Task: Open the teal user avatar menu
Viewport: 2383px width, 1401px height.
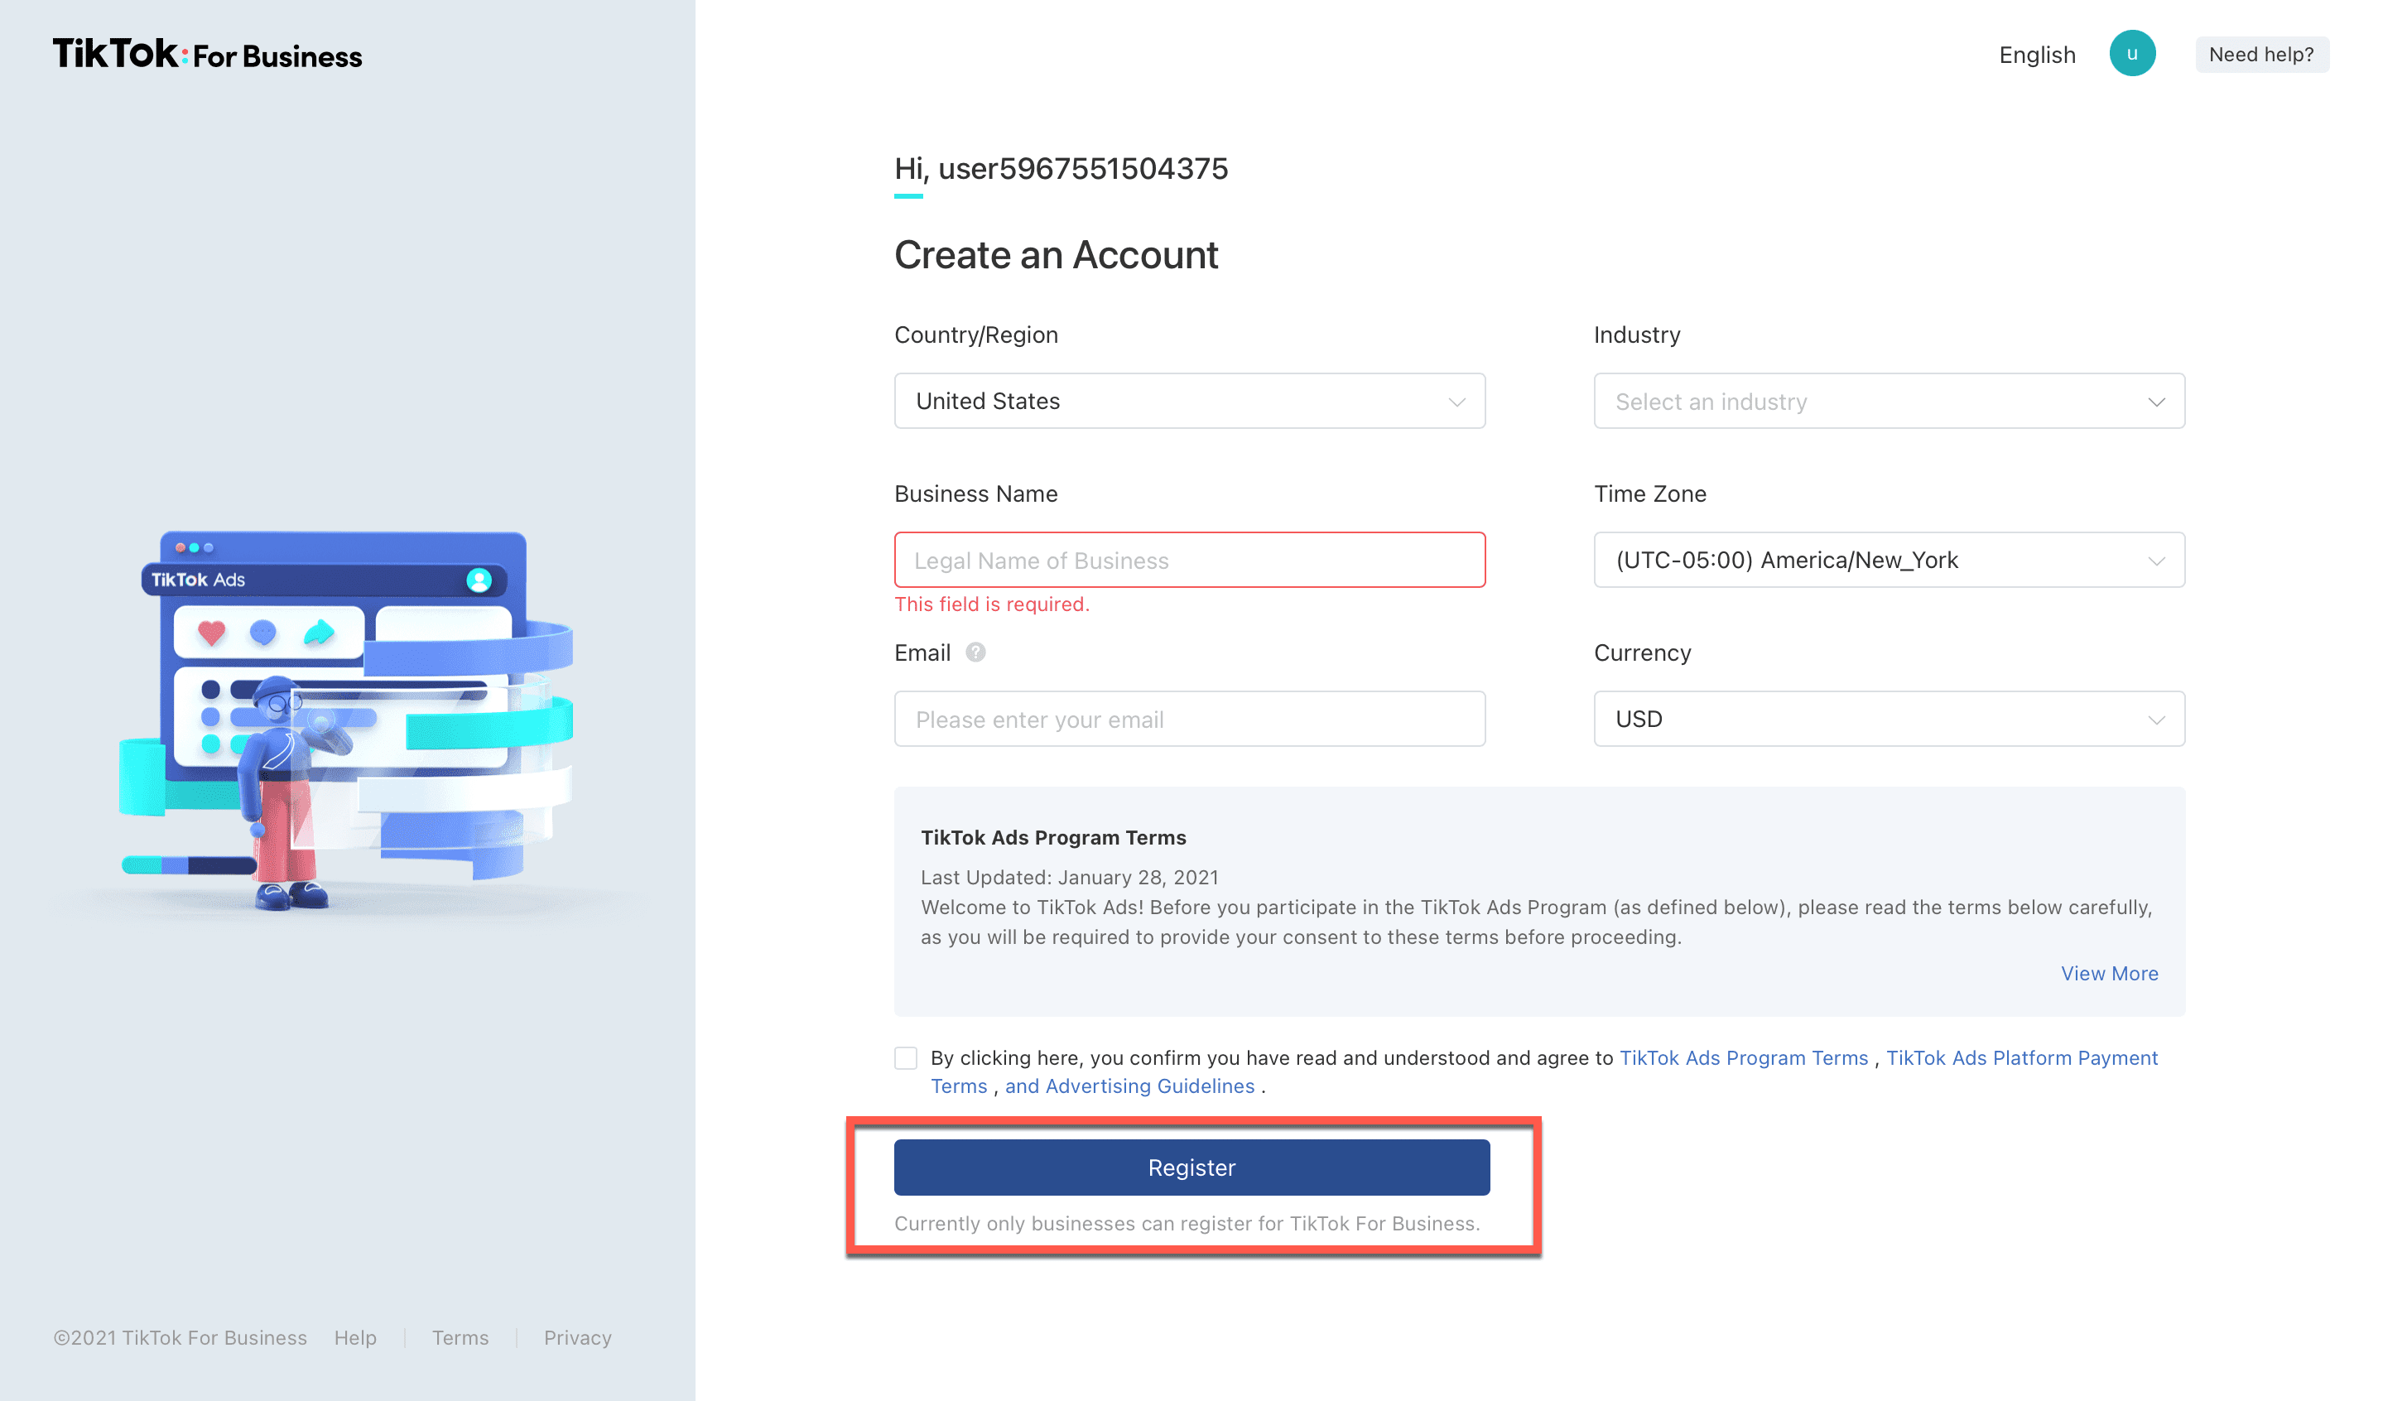Action: (2131, 54)
